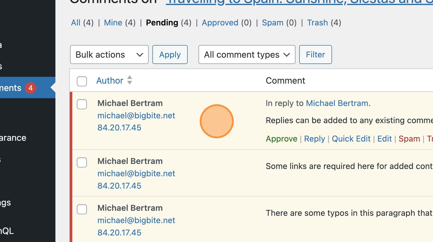Click the Author sort arrows icon
The image size is (433, 242).
click(129, 80)
